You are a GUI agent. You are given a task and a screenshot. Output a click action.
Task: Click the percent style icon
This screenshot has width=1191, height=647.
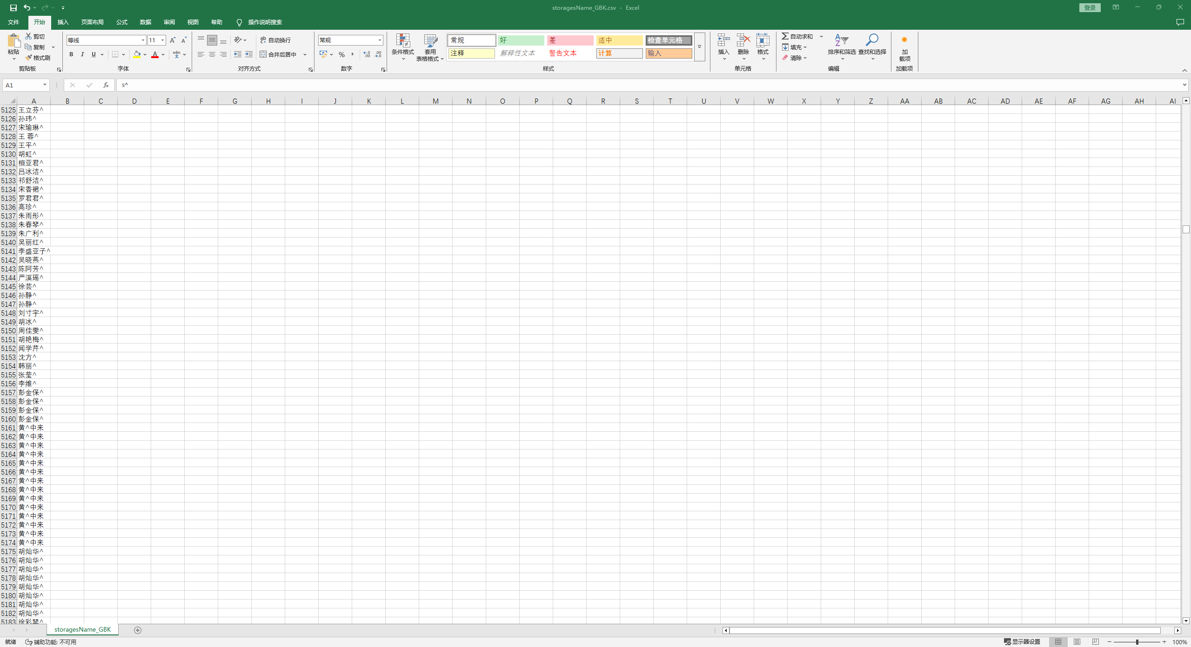(x=342, y=54)
